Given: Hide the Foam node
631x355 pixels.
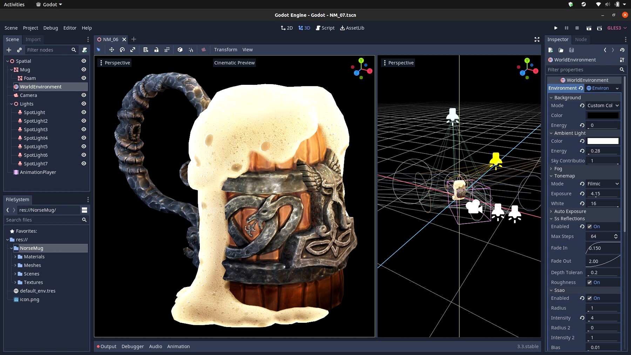Looking at the screenshot, I should pos(84,78).
